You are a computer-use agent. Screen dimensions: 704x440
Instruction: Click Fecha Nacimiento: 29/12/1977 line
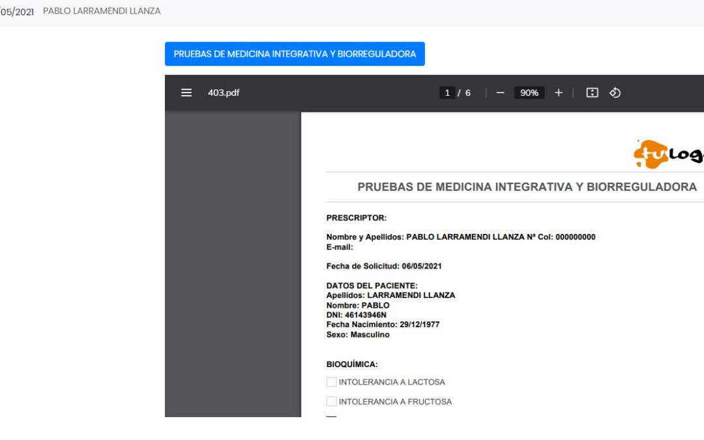point(383,325)
